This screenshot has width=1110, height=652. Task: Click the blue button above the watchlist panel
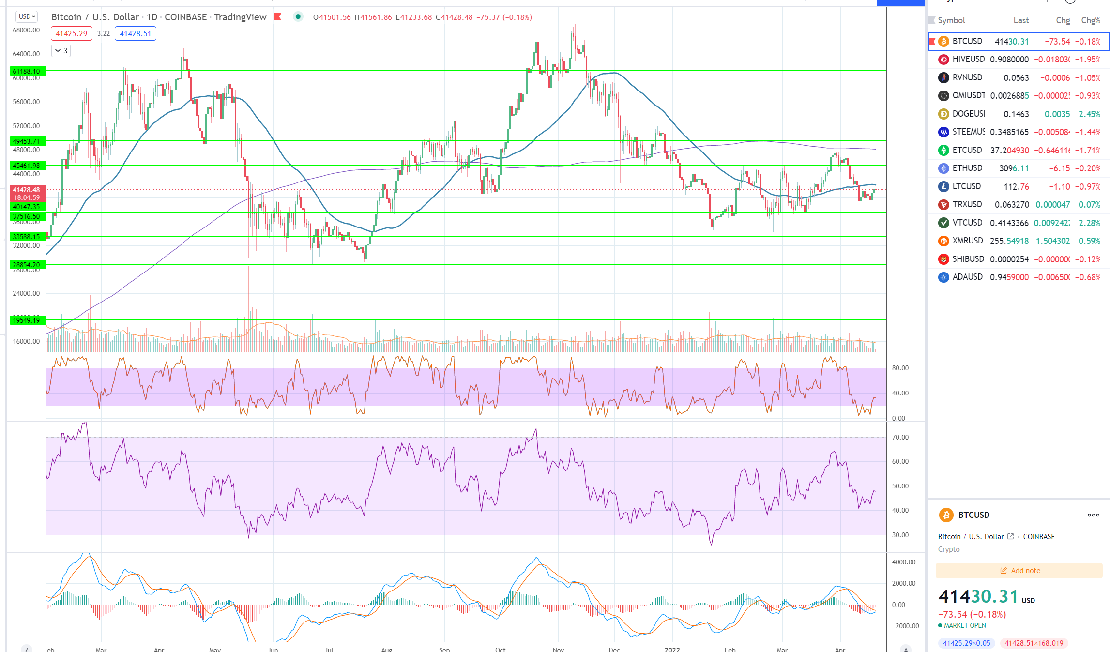pos(900,3)
